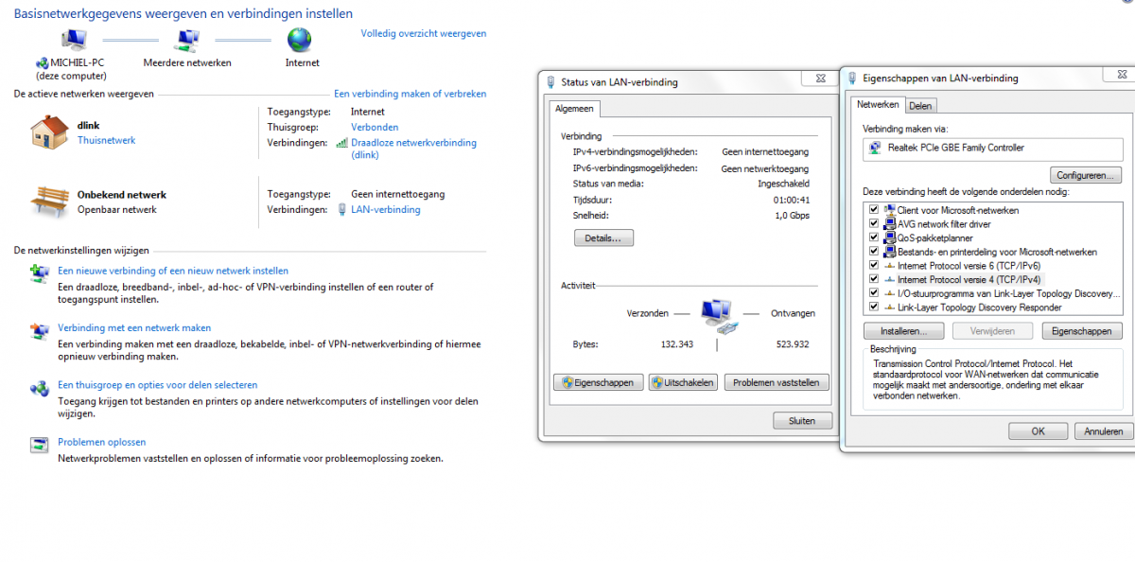Click the QoS-pakketplanner item icon

pos(889,237)
